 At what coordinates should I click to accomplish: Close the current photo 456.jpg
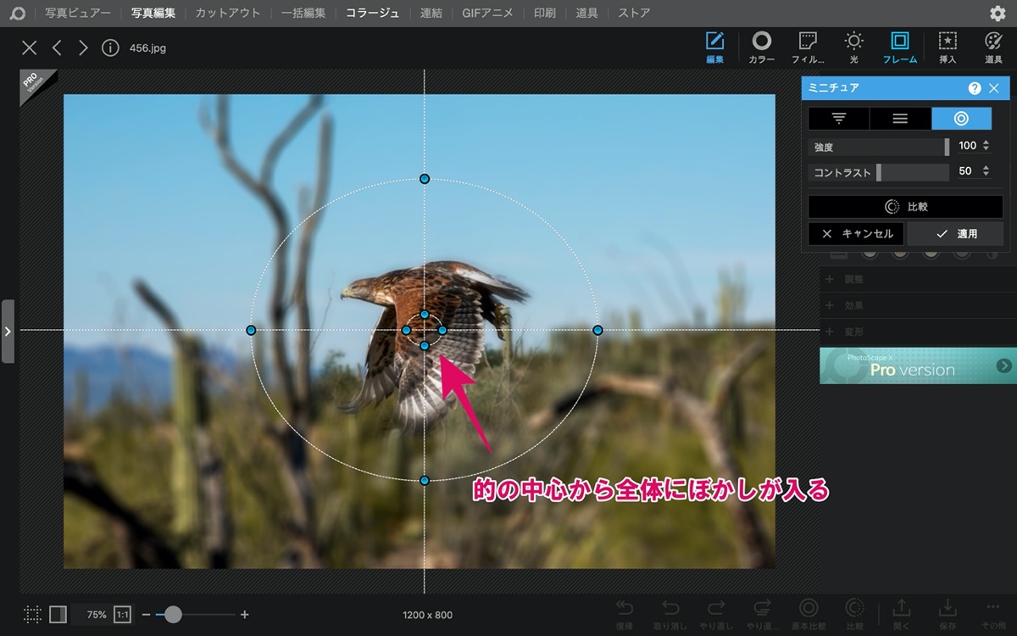point(30,47)
